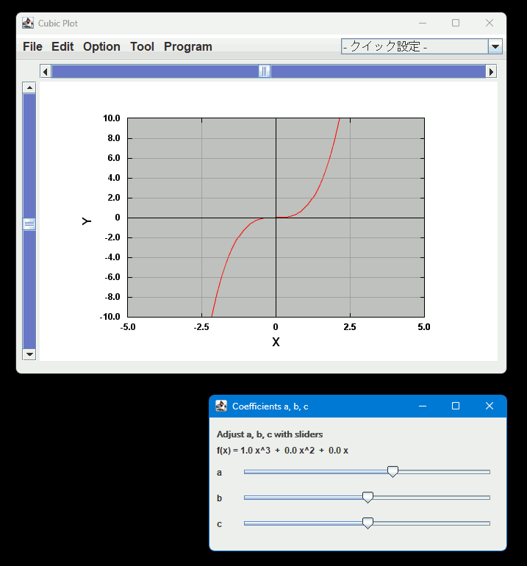
Task: Click the horizontal scrollbar left arrow
Action: point(46,71)
